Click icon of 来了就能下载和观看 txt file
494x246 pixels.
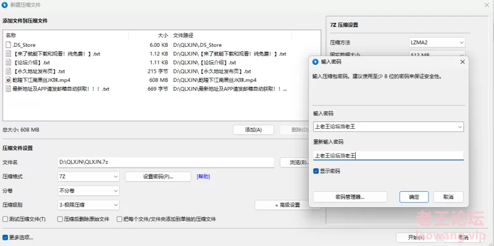pos(9,54)
